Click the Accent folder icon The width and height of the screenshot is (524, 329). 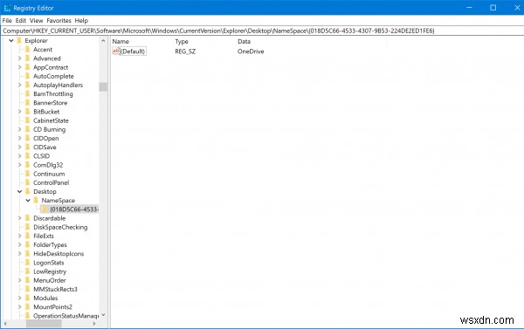point(28,50)
